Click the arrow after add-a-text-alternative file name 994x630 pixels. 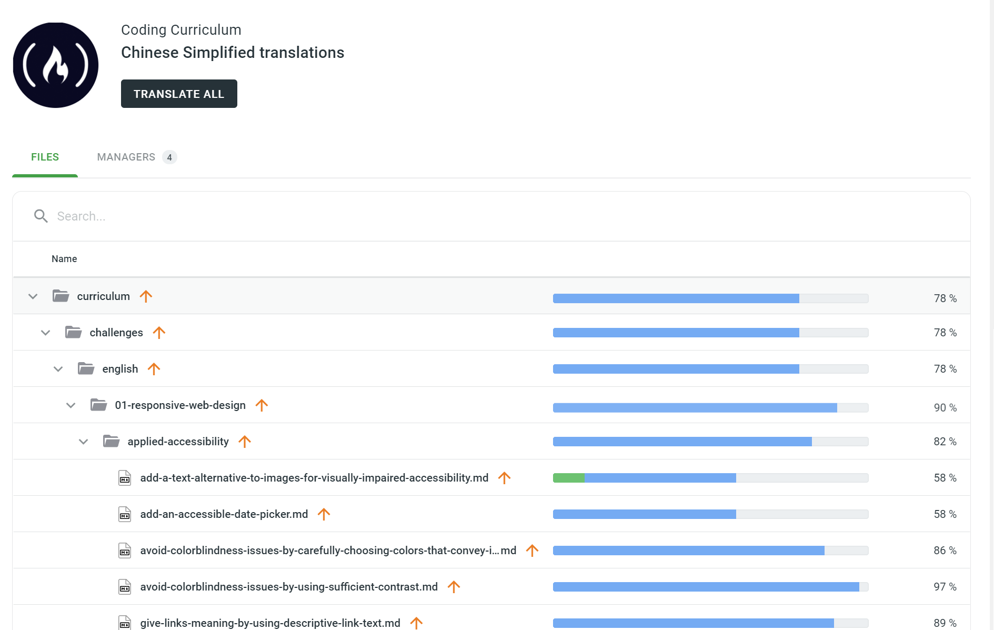[x=504, y=478]
